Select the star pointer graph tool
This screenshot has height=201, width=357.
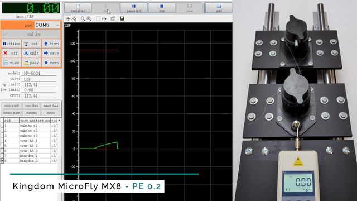pyautogui.click(x=74, y=18)
